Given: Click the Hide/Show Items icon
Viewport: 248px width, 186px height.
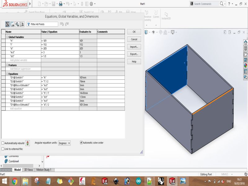Looking at the screenshot, I should (153, 32).
